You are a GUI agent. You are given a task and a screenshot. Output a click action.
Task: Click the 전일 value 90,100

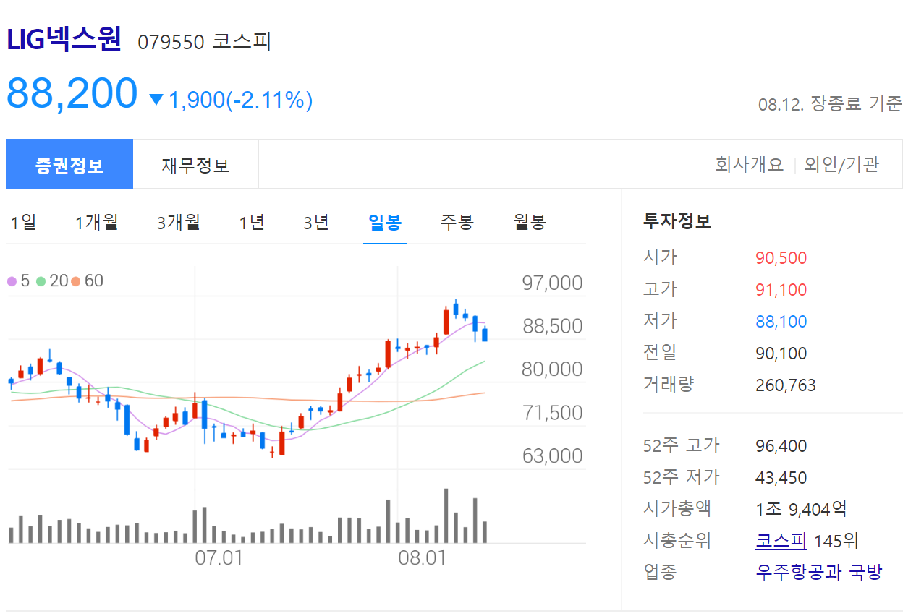[x=781, y=354]
